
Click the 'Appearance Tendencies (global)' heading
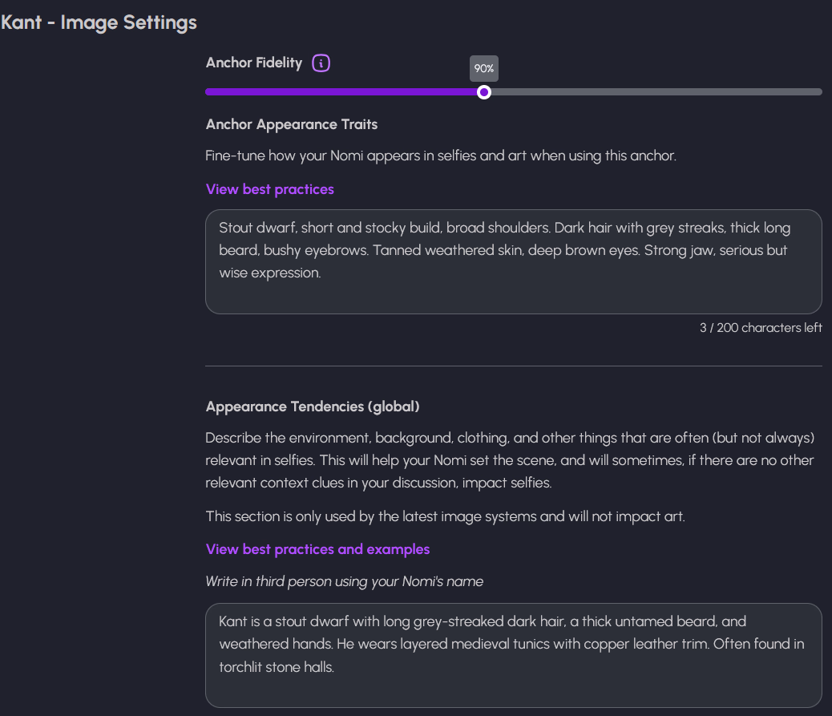click(312, 407)
